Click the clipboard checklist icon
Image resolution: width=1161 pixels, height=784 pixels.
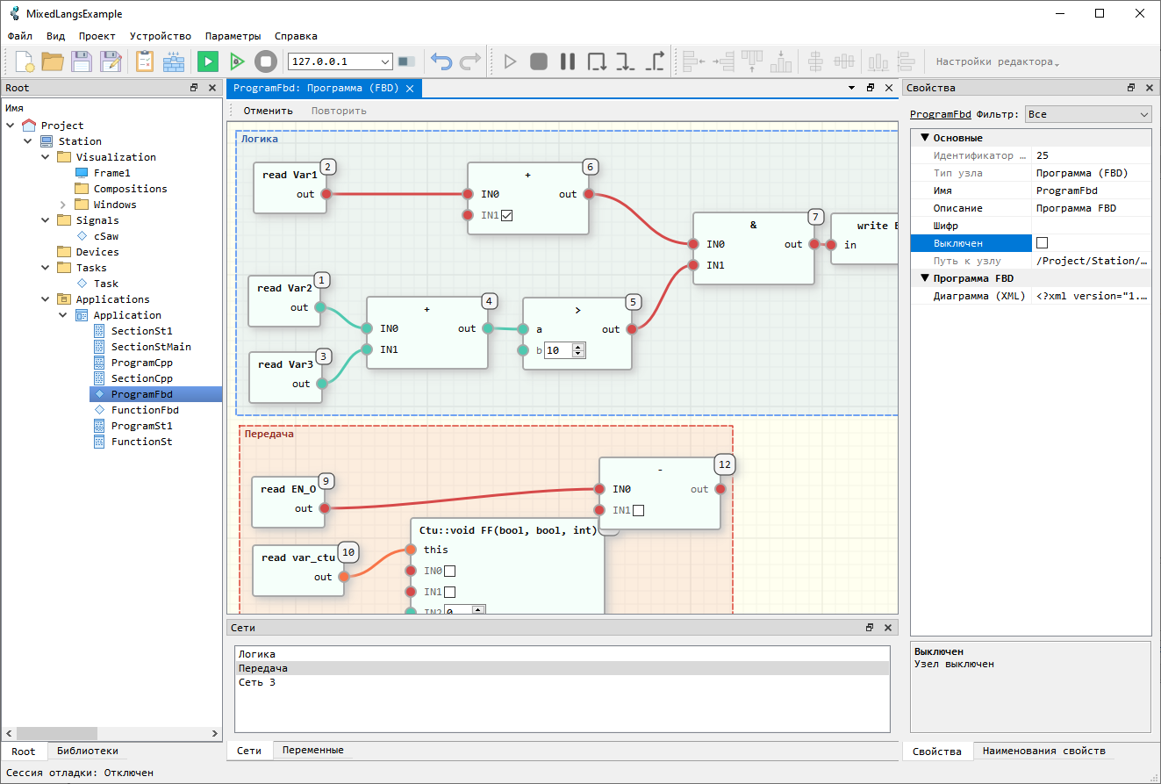point(145,61)
